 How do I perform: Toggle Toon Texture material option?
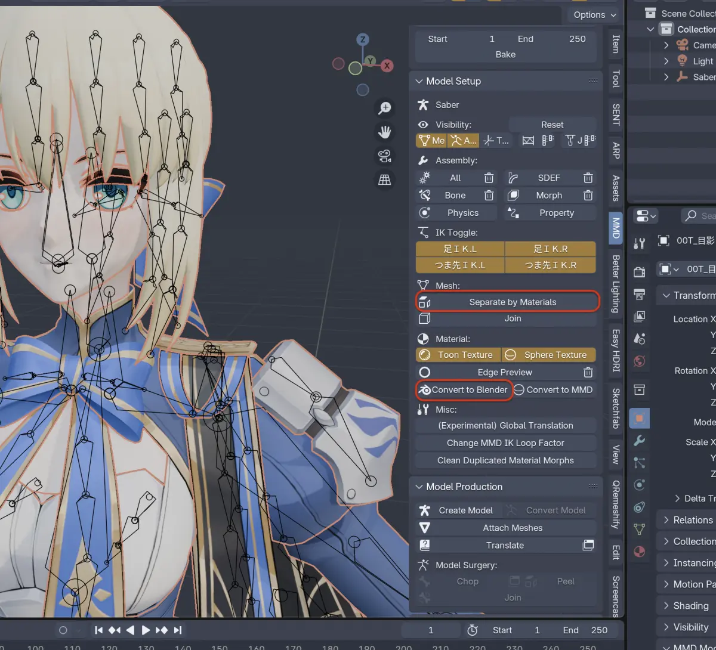(x=458, y=355)
